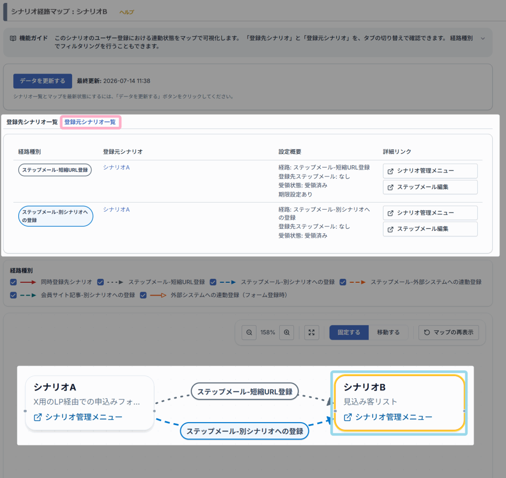Uncheck the ステップメール-外部システムへの連動登録 filter checkbox
The height and width of the screenshot is (478, 506).
coord(343,282)
